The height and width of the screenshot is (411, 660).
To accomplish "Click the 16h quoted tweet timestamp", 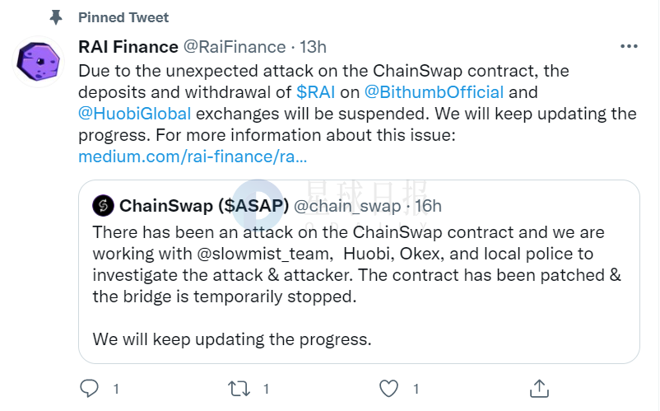I will [x=428, y=206].
